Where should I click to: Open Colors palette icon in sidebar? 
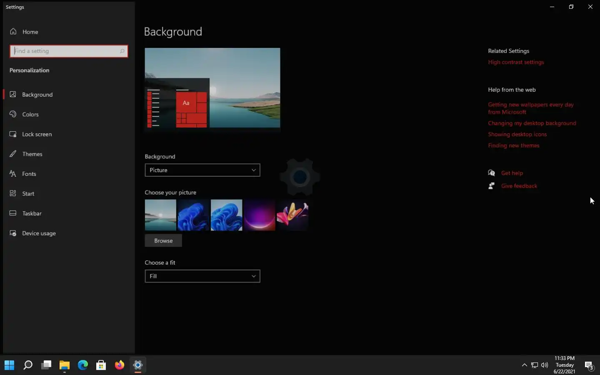coord(13,114)
